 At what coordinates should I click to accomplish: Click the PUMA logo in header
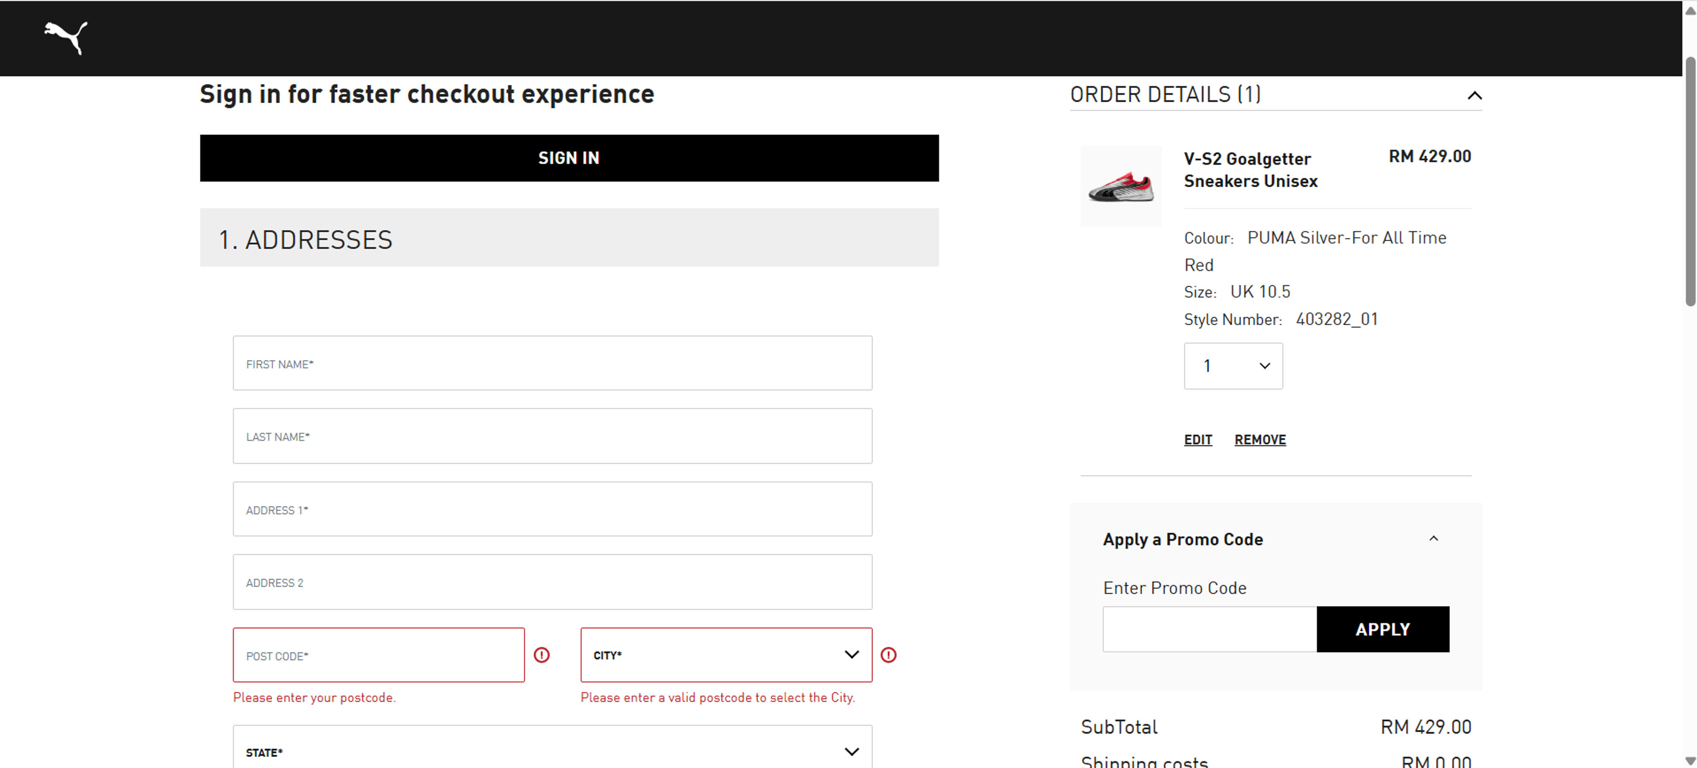[66, 38]
